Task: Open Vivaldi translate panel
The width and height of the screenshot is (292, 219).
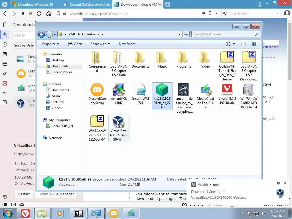Action: coord(5,74)
